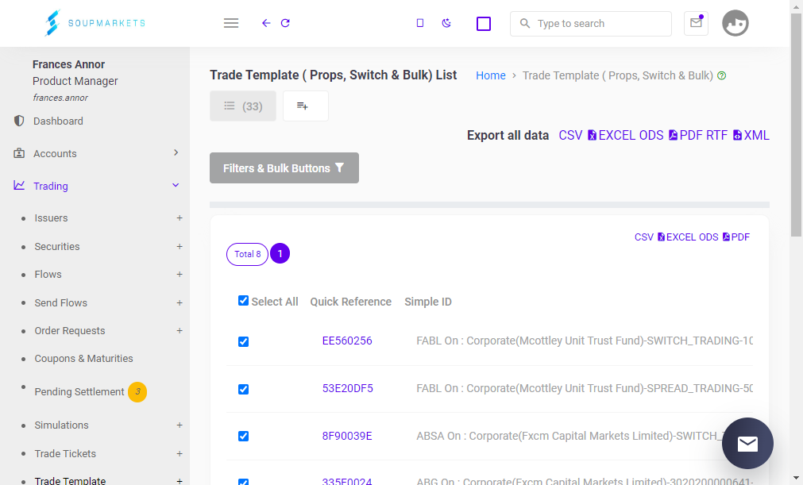Open quick reference 53E20DF5

[348, 388]
